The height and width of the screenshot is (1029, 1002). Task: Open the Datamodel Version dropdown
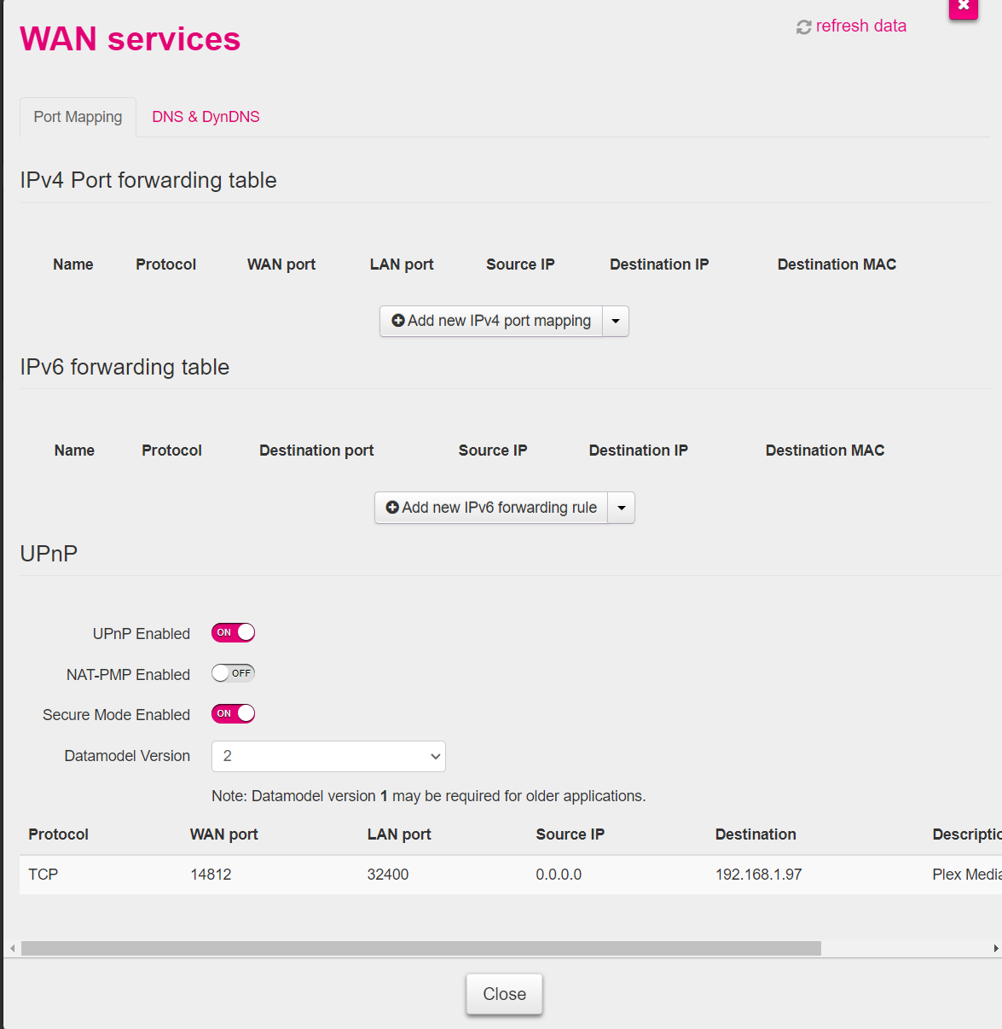click(328, 756)
